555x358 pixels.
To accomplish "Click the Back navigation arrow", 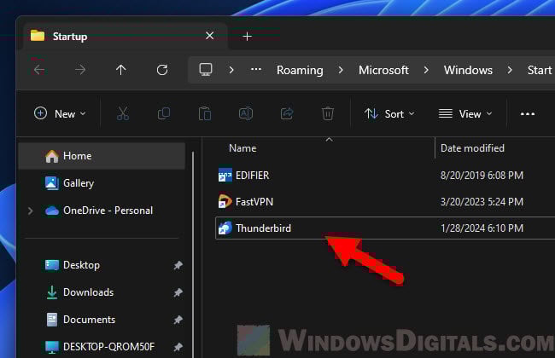I will (39, 70).
